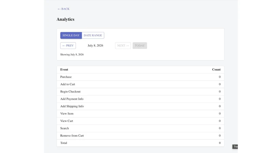Click the Add Payment Info count value
Image resolution: width=273 pixels, height=153 pixels.
coord(220,99)
